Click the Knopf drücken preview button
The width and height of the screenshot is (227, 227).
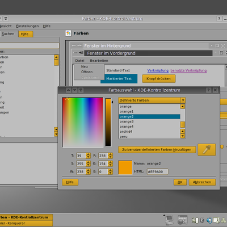click(159, 79)
